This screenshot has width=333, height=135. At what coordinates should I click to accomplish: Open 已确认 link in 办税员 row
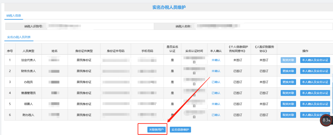(216, 82)
